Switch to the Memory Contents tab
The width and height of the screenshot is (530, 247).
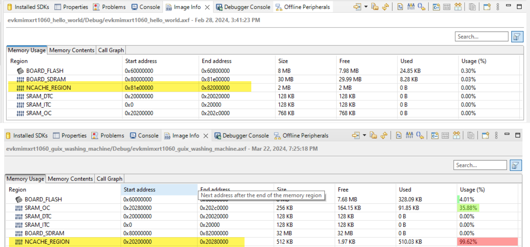coord(71,50)
